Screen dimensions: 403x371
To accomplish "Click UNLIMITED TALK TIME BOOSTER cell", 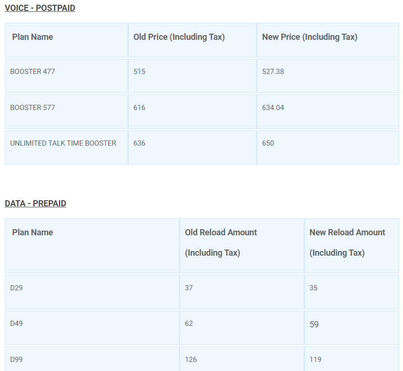I will coord(66,148).
